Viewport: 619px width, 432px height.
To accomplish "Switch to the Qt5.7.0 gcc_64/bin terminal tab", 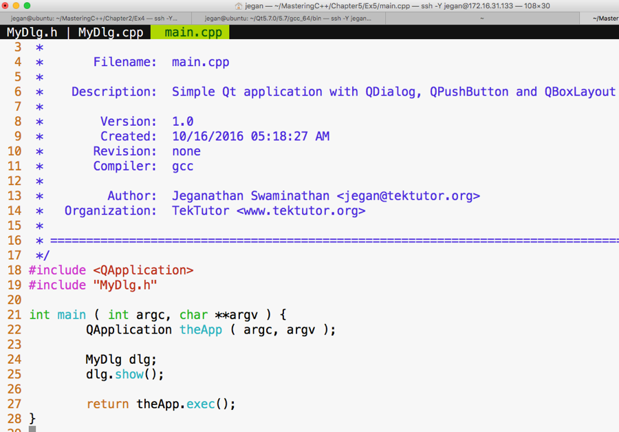I will [x=287, y=19].
